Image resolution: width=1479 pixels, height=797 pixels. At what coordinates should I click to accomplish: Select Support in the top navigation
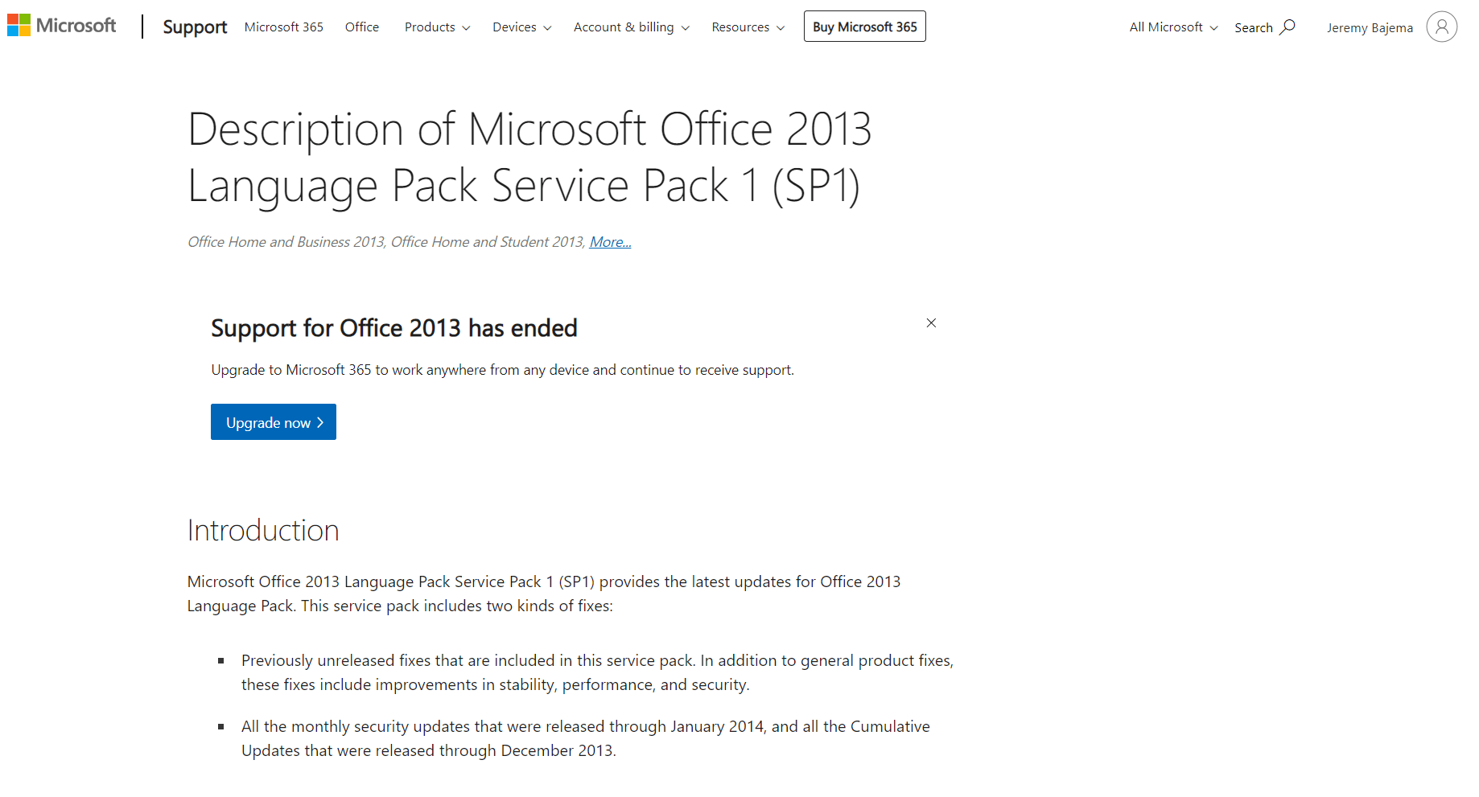195,27
